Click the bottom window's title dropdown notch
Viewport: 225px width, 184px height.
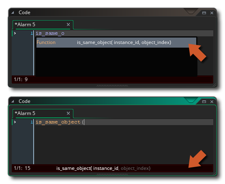191,100
